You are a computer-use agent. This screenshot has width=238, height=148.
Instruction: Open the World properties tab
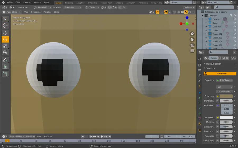(200, 86)
